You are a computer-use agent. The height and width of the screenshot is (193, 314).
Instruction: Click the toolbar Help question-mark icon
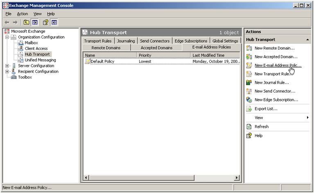tap(45, 22)
